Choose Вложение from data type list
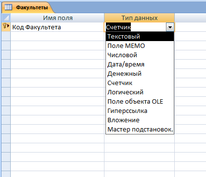Viewport: 206px width, 177px height. tap(140, 120)
